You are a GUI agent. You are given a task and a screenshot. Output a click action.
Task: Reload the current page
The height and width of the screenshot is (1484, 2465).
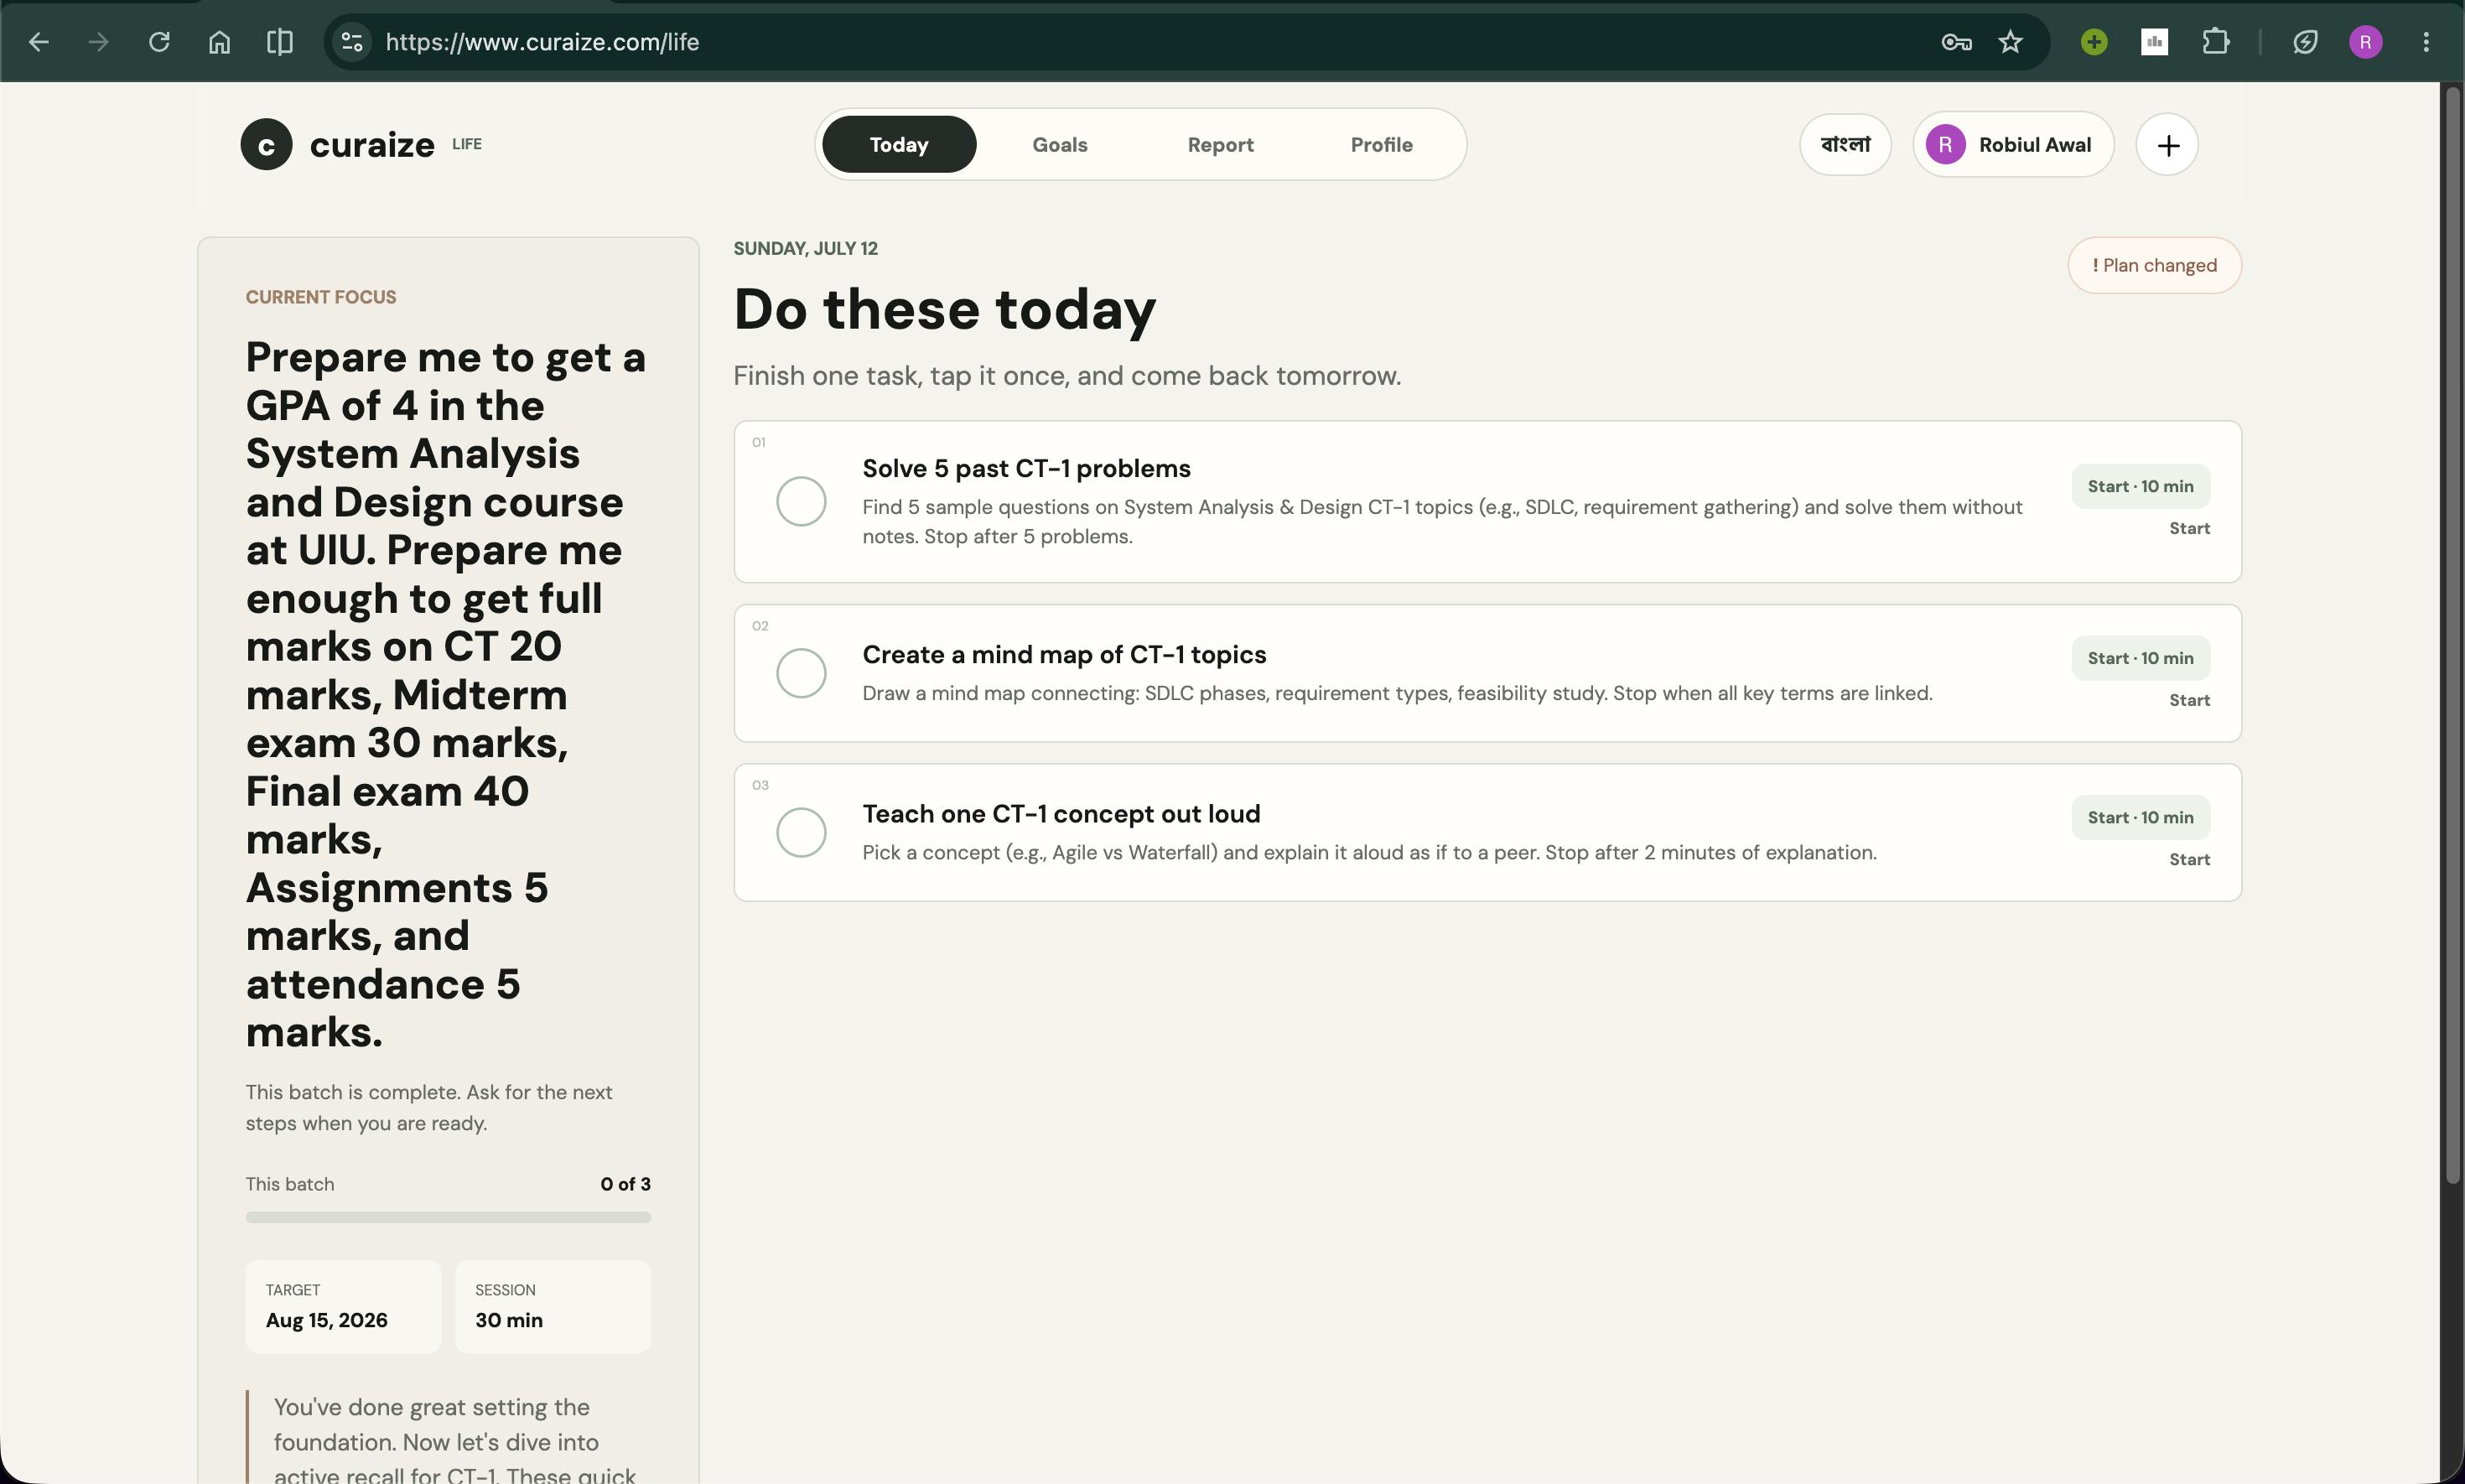(x=159, y=42)
